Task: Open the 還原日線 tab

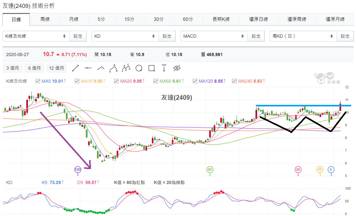Action: click(x=258, y=19)
